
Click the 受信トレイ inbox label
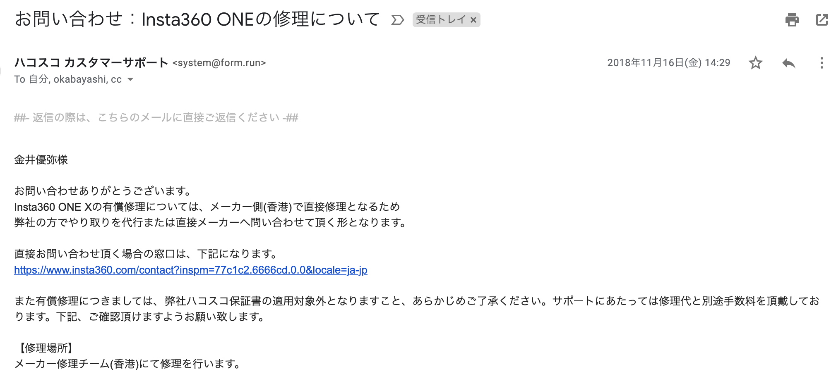(x=440, y=19)
